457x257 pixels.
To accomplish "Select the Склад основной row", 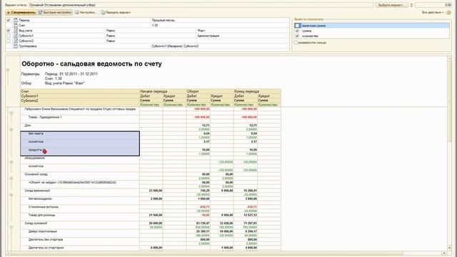I will pos(36,223).
